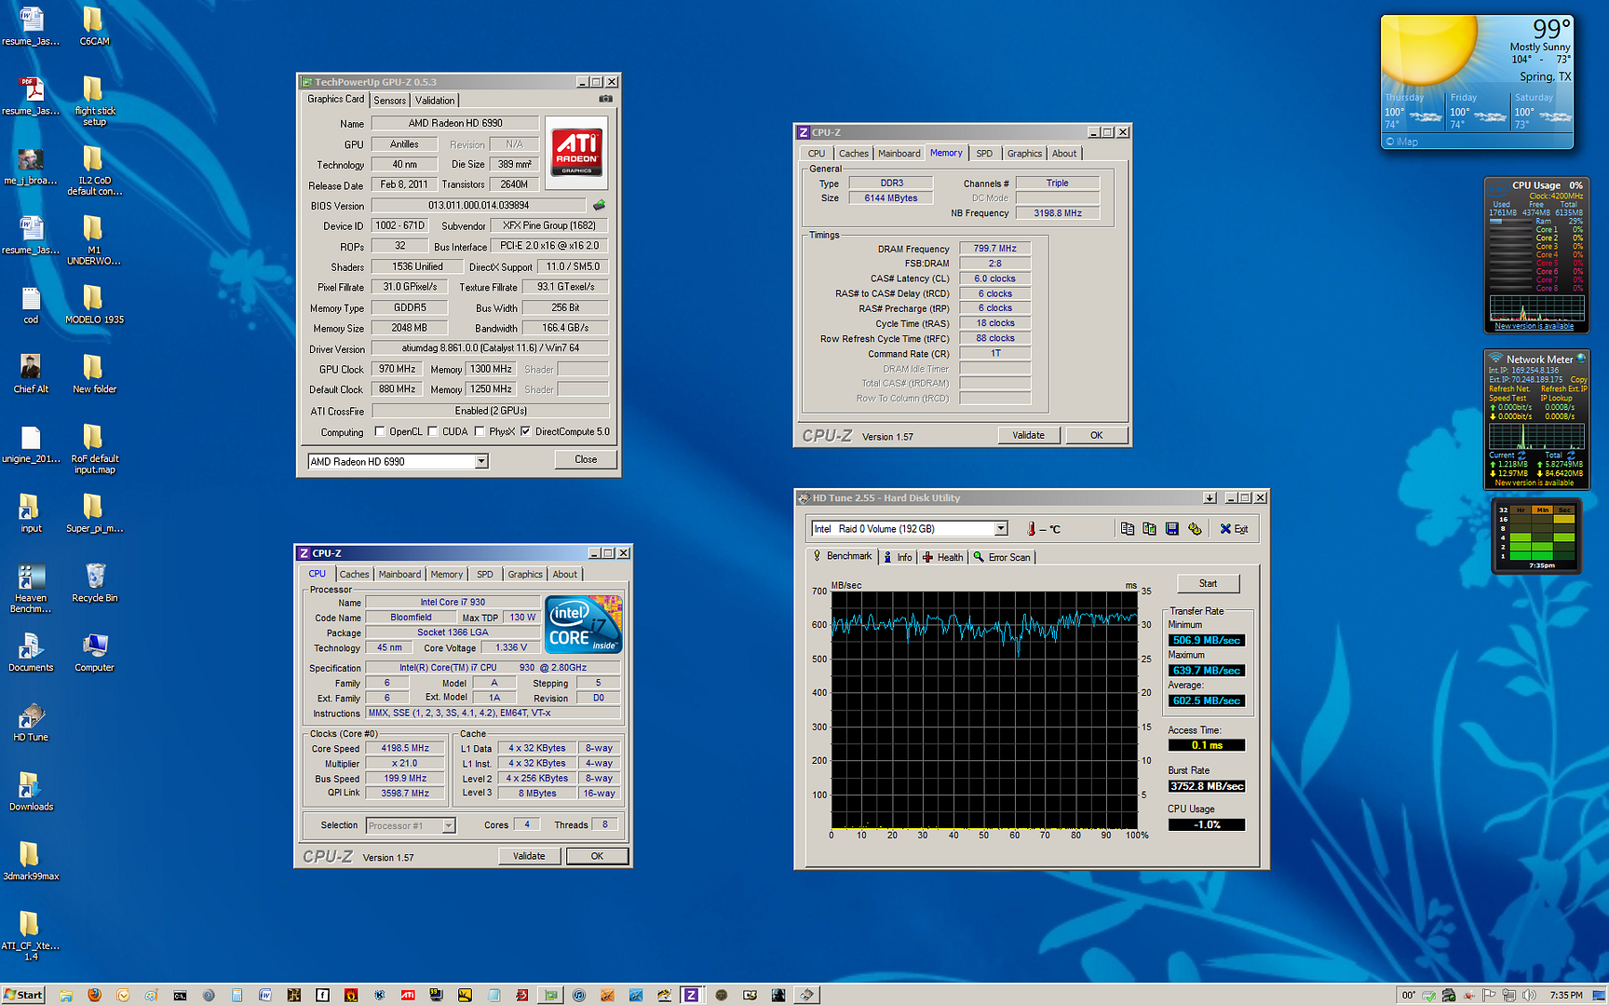Click the copy screenshot icon in HD Tune
This screenshot has height=1006, width=1609.
tap(1150, 529)
